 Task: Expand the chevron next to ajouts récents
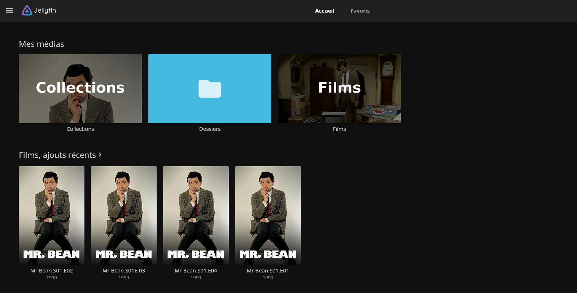pyautogui.click(x=100, y=155)
